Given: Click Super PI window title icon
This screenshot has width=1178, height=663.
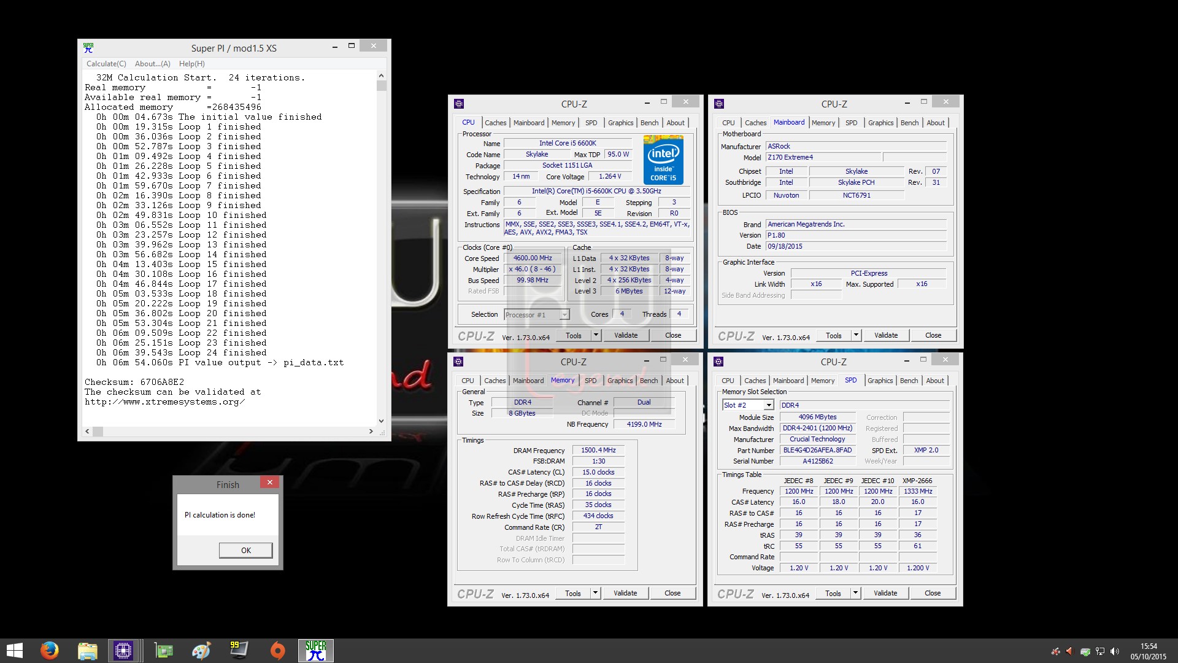Looking at the screenshot, I should [x=88, y=48].
